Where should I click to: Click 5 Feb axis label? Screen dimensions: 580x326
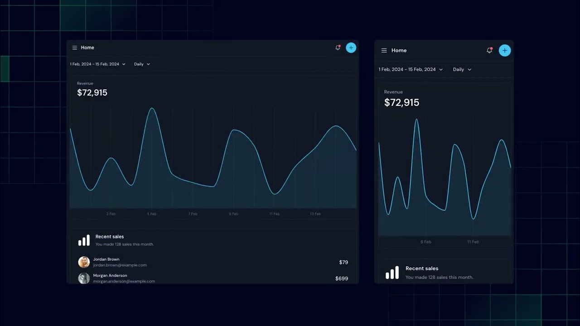(x=151, y=214)
